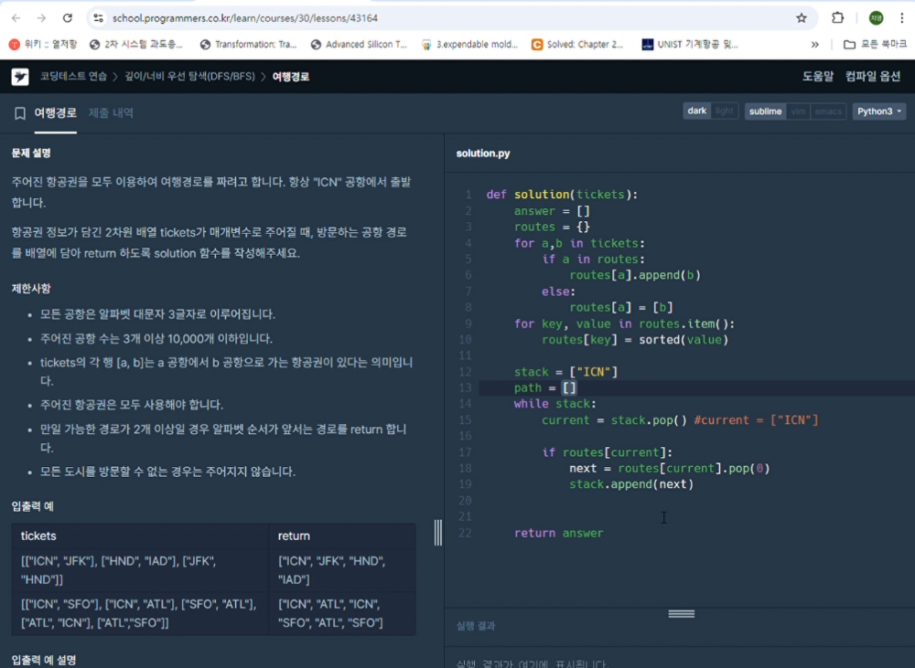
Task: Open the Python3 language dropdown
Action: pos(878,111)
